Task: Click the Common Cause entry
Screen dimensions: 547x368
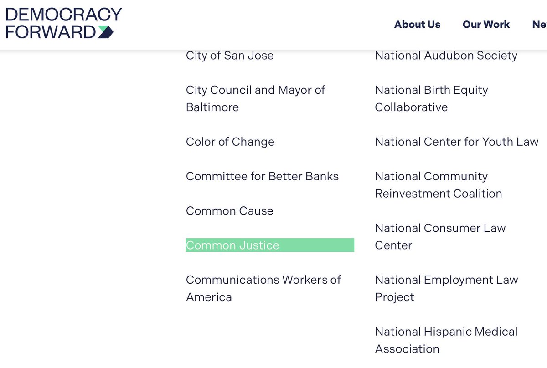Action: [x=230, y=211]
